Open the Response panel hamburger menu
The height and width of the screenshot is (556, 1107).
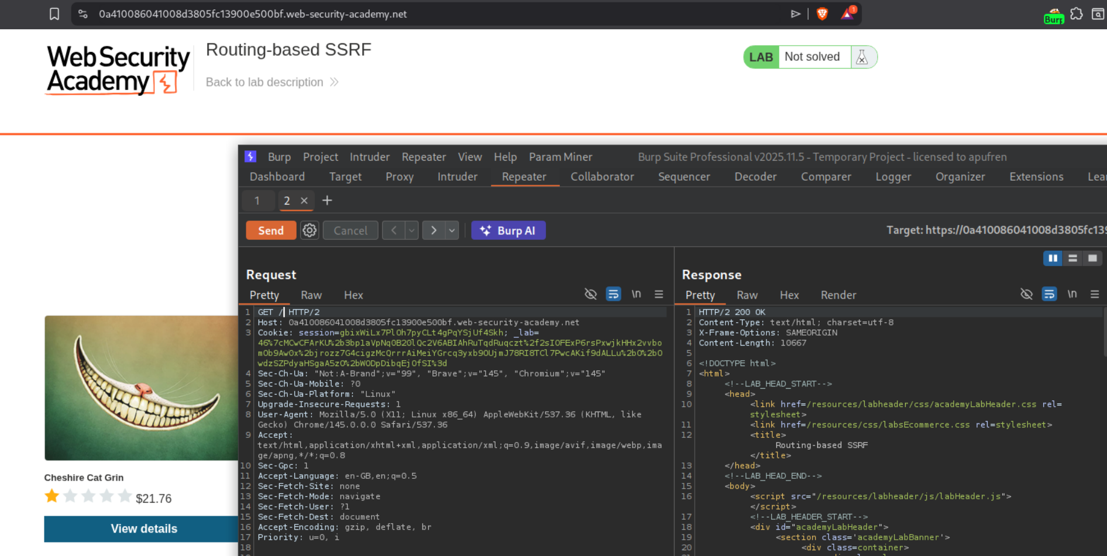1094,295
